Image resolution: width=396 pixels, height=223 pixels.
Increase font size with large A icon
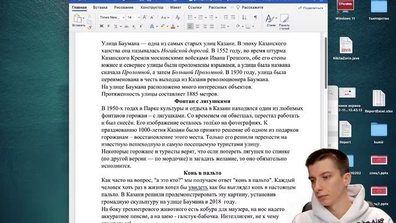click(x=145, y=17)
